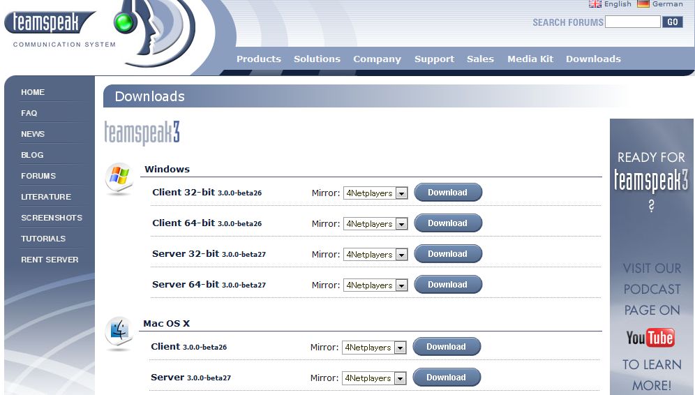695x395 pixels.
Task: Download Windows Server 64-bit
Action: click(448, 284)
